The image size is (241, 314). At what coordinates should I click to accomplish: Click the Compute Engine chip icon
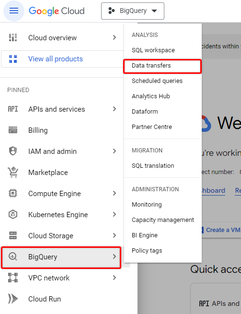pos(13,194)
